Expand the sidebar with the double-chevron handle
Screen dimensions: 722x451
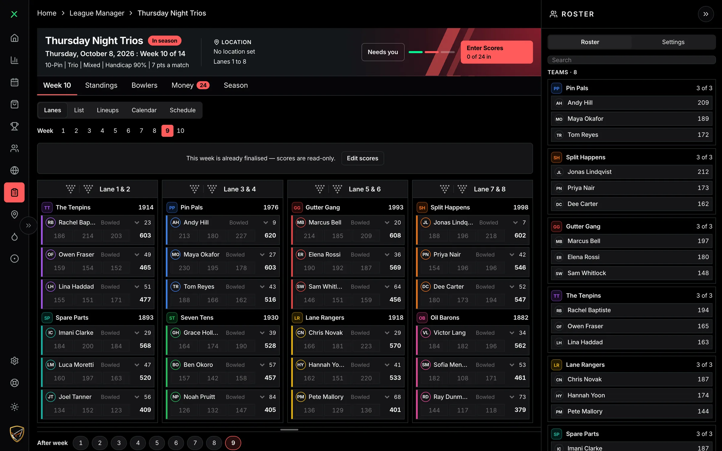(29, 226)
